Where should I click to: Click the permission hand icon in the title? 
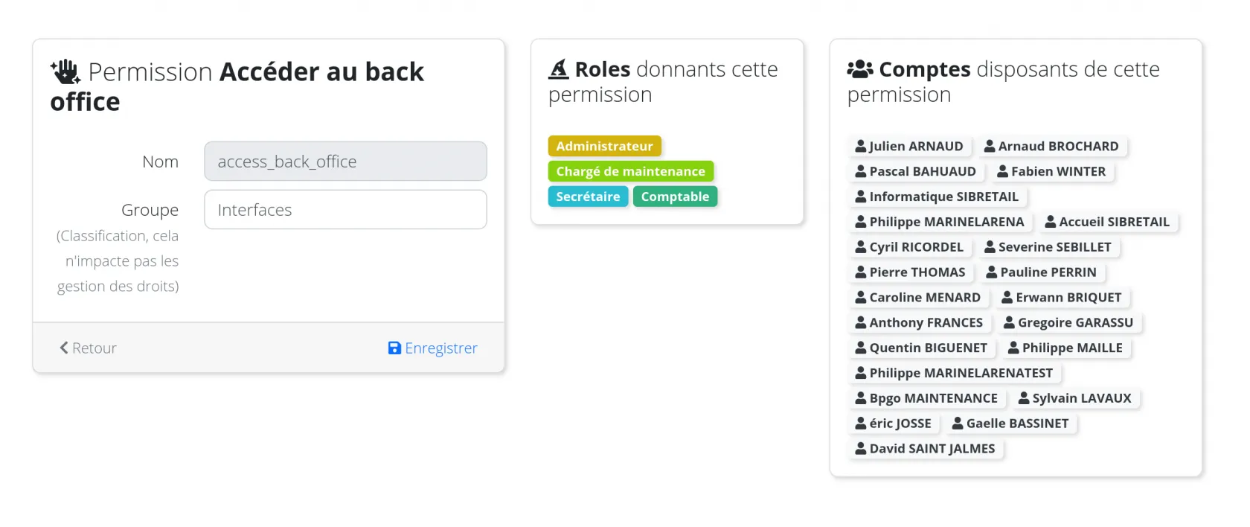click(x=65, y=71)
